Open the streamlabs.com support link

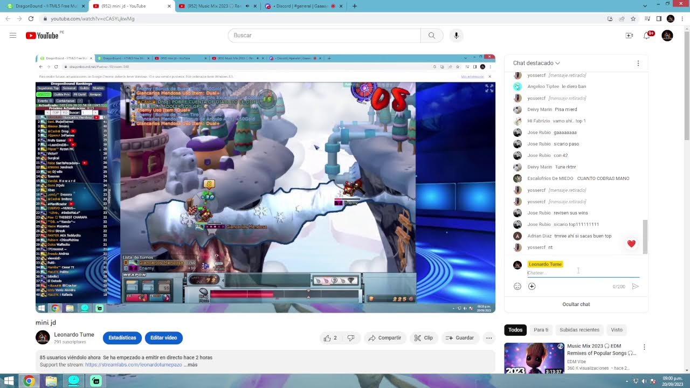[134, 365]
